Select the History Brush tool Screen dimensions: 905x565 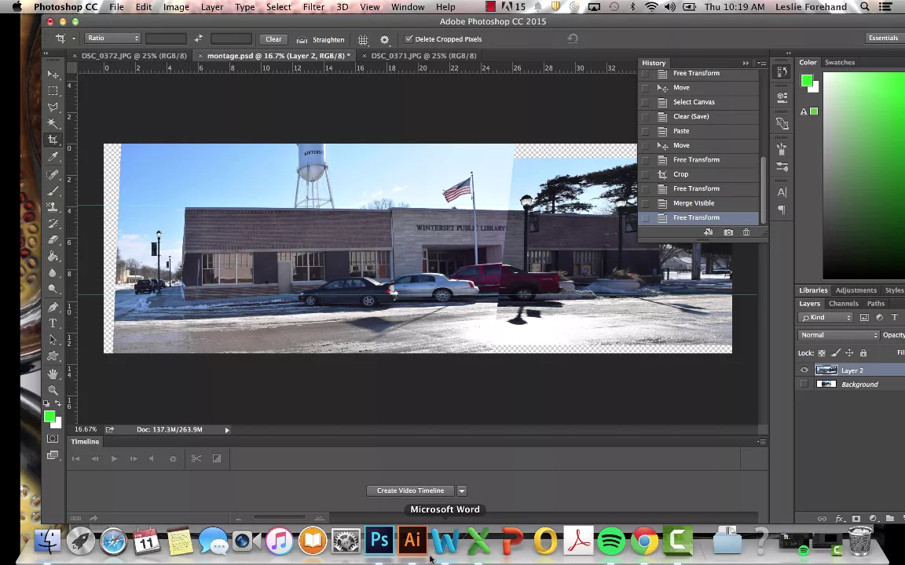click(x=53, y=223)
